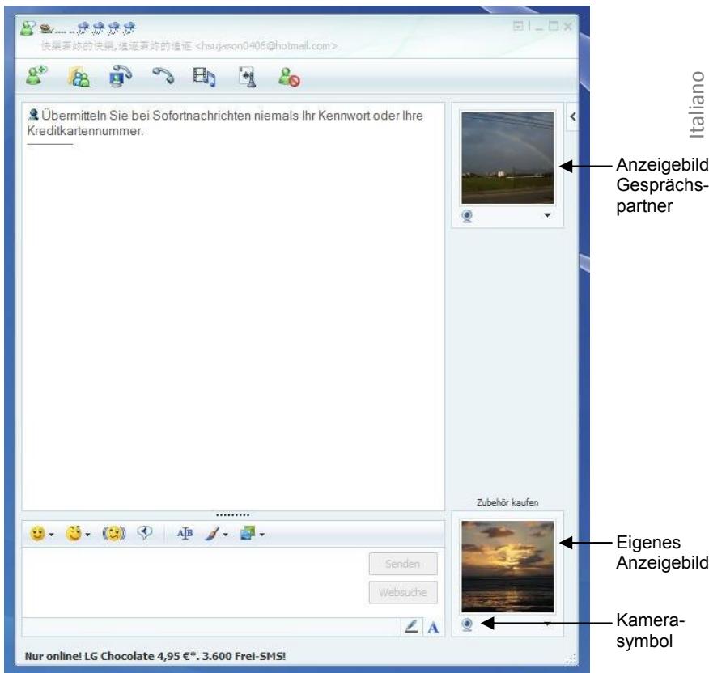Expand the smiley emoticon dropdown arrow

51,535
